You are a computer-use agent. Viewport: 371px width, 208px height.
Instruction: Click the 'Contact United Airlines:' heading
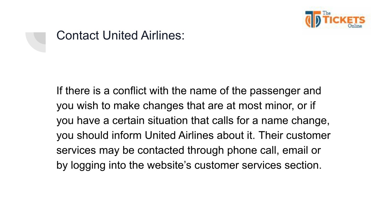point(120,35)
